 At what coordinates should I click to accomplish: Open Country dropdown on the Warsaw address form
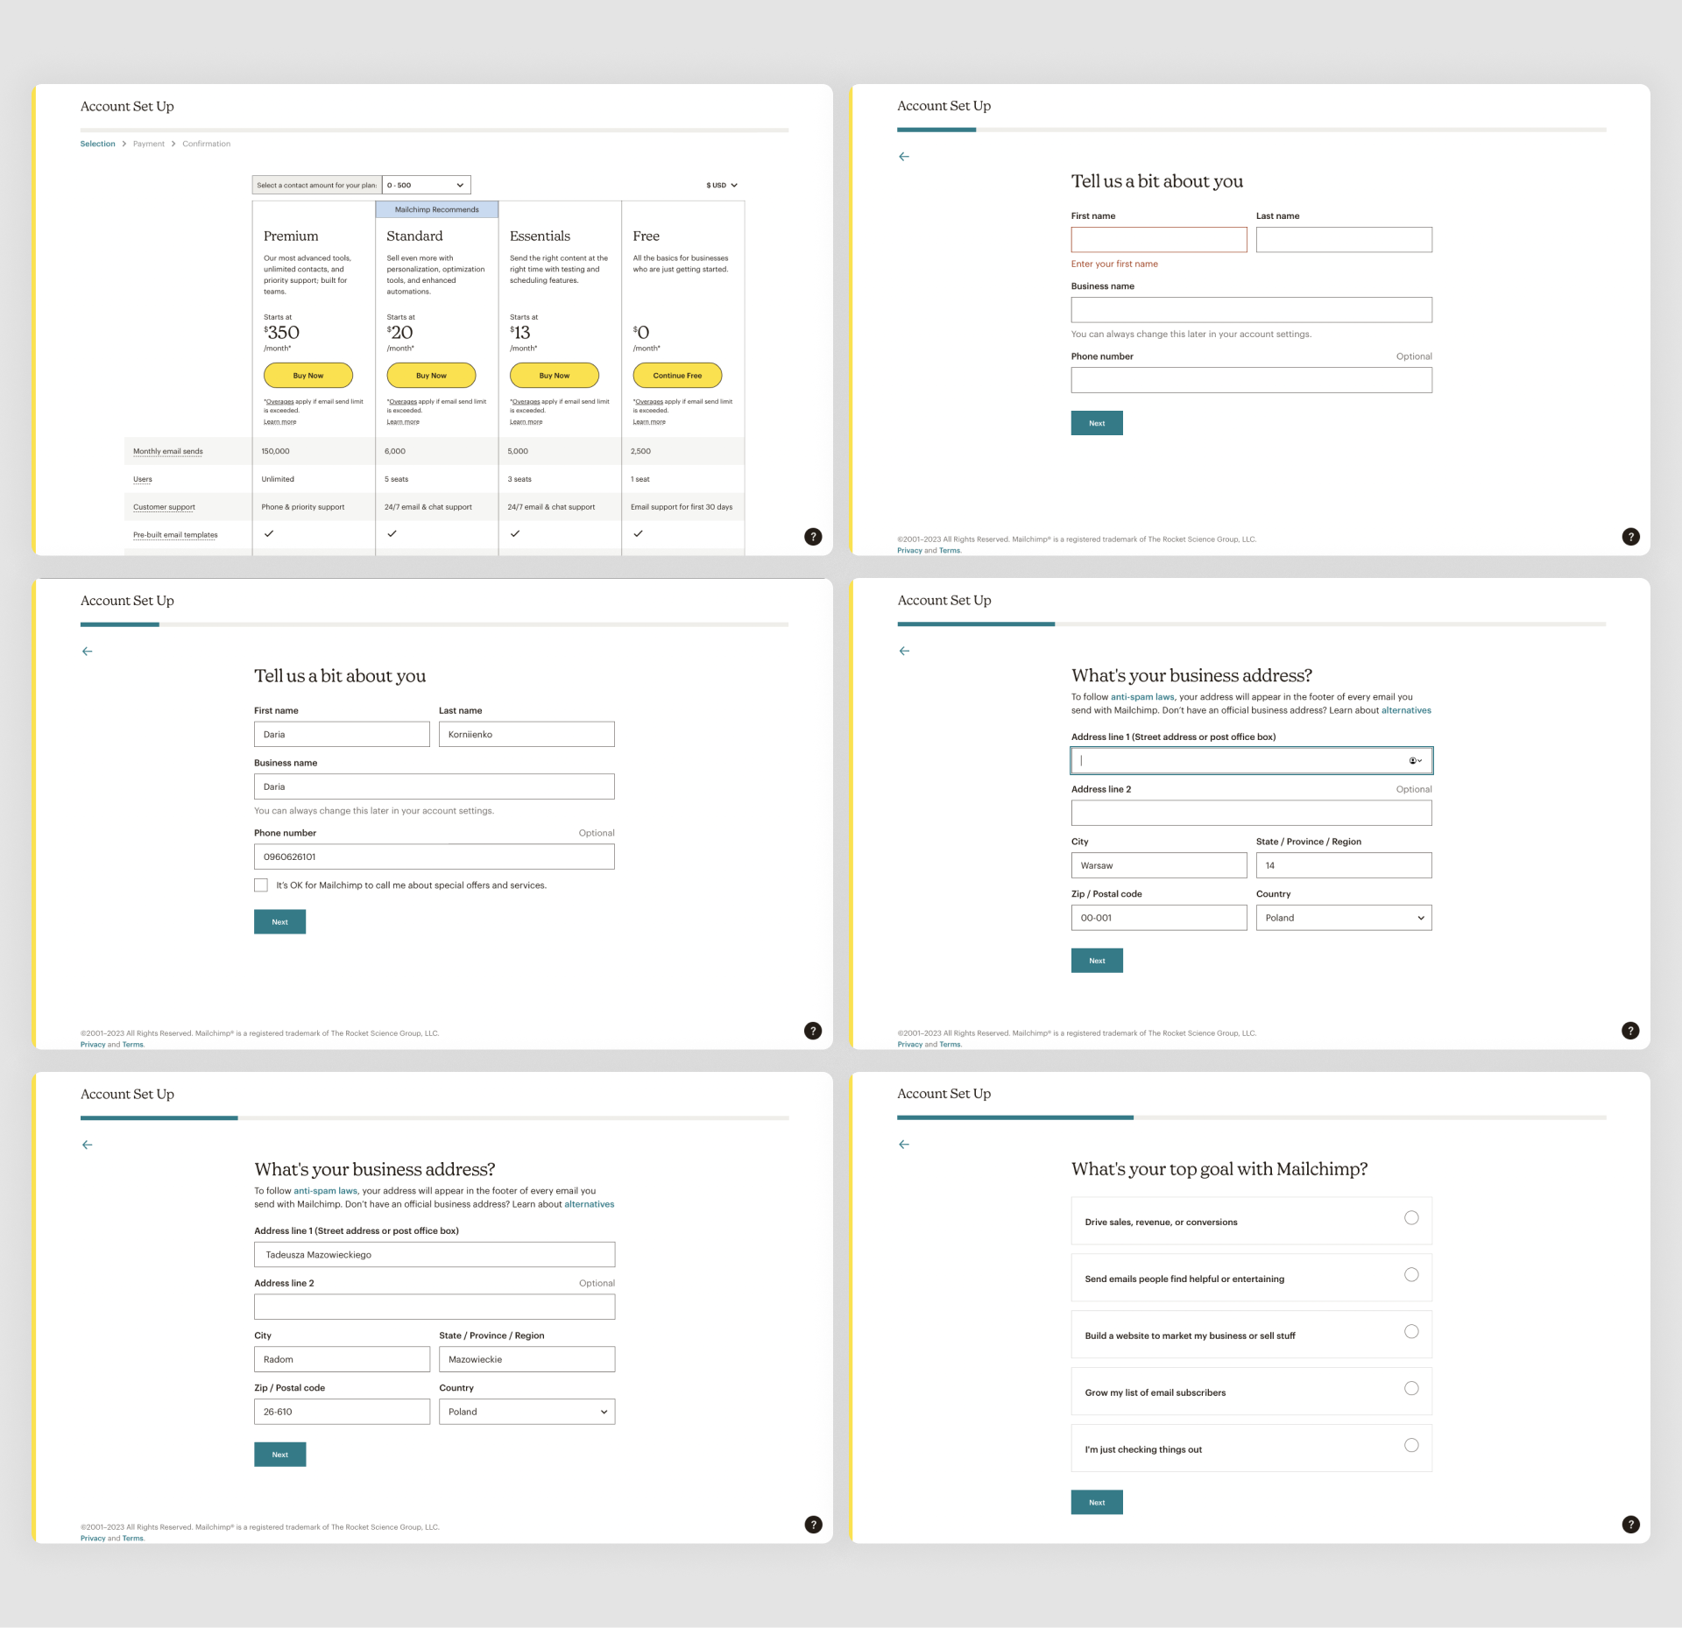[x=1344, y=918]
